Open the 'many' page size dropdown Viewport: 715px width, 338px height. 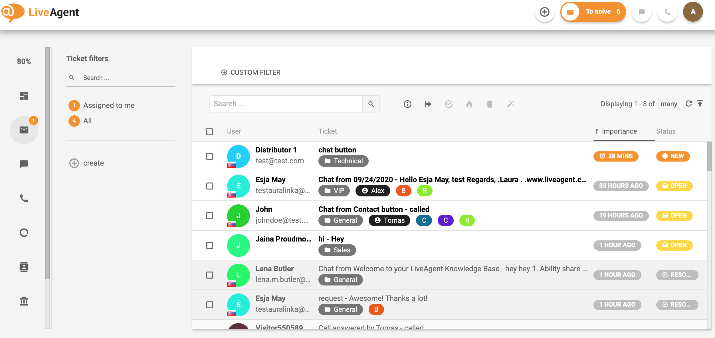[669, 104]
